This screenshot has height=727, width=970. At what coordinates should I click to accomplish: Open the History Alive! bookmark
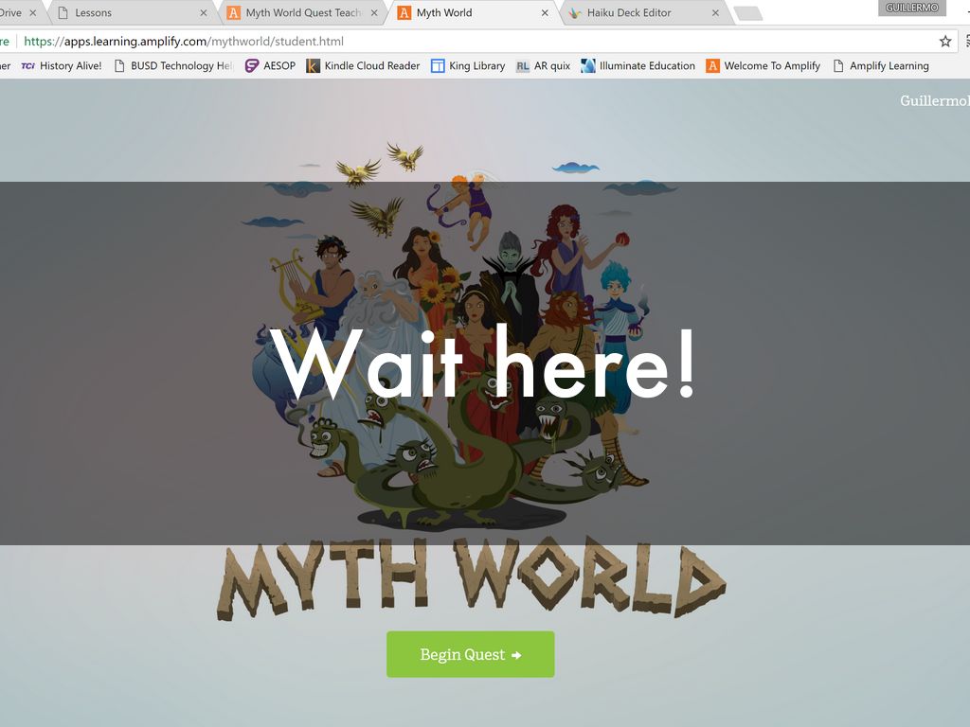pos(62,66)
